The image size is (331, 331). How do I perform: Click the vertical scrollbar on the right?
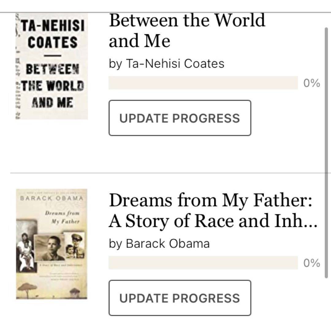coord(326,153)
